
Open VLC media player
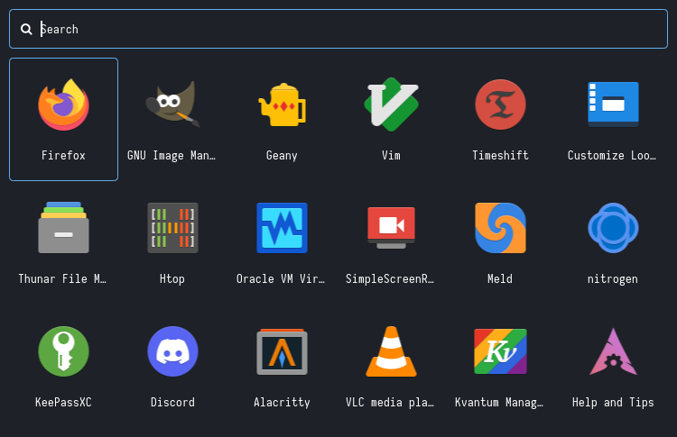pyautogui.click(x=391, y=351)
